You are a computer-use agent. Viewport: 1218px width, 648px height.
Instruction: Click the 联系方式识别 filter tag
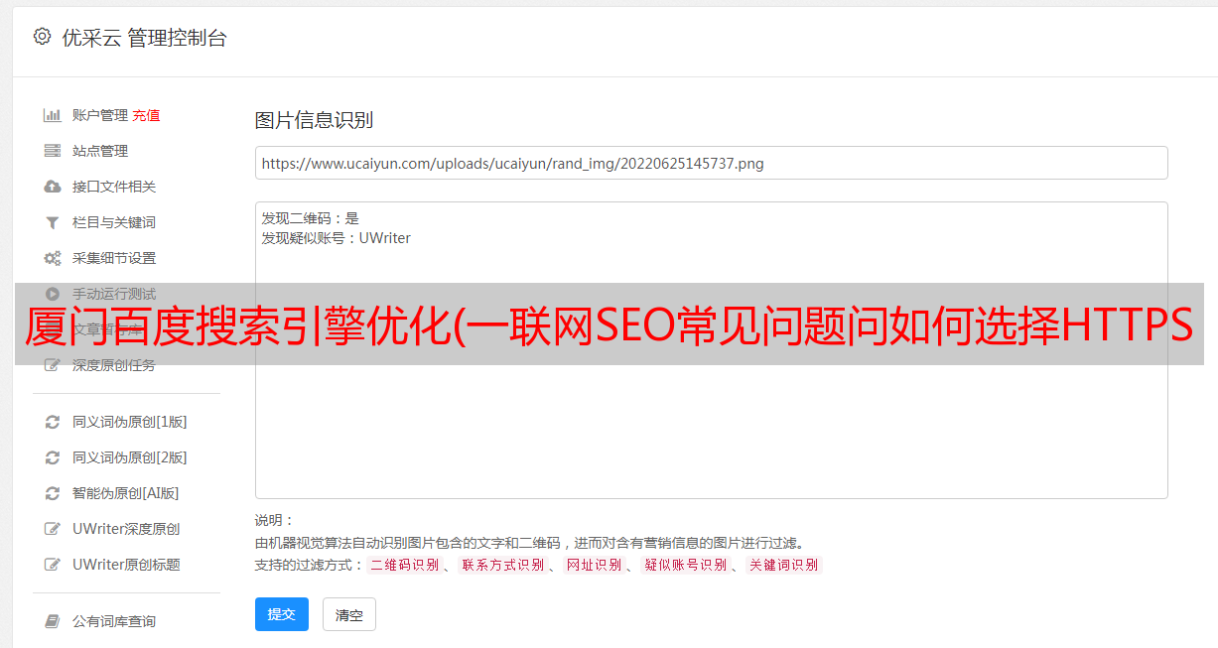(x=502, y=565)
